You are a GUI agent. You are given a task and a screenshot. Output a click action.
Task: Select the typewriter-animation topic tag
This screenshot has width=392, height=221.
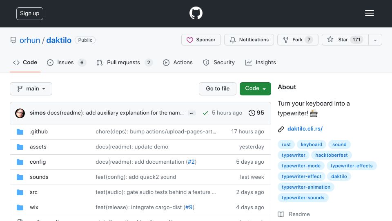(306, 187)
